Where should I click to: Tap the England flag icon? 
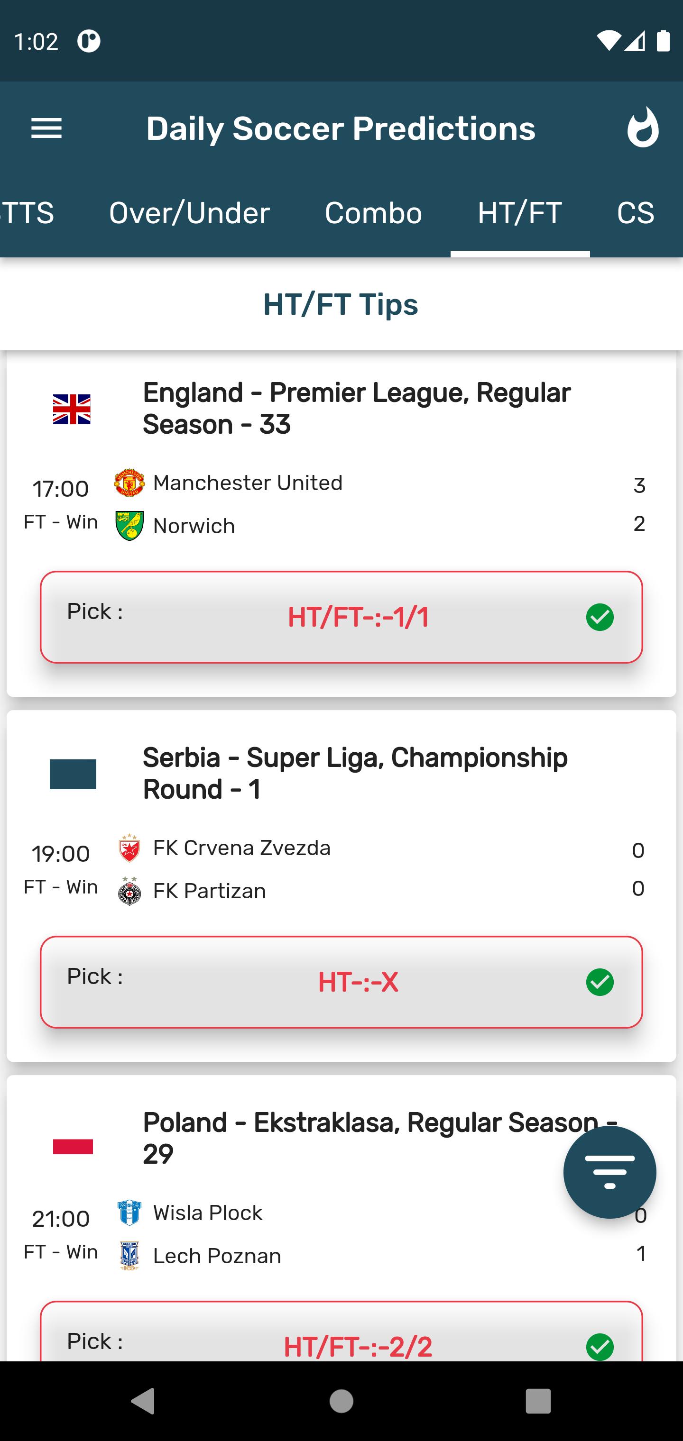(72, 410)
